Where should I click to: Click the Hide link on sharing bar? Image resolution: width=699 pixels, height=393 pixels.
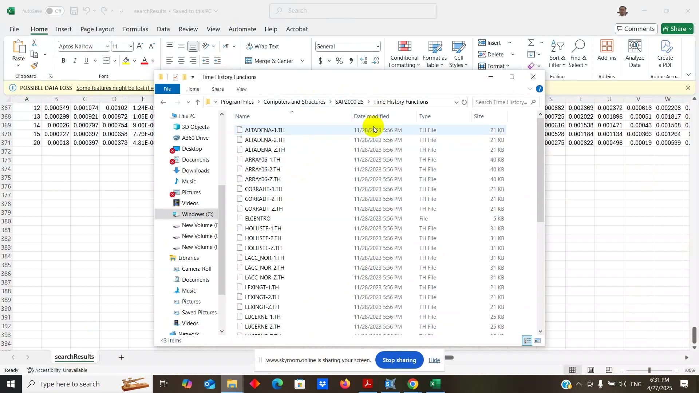[434, 360]
